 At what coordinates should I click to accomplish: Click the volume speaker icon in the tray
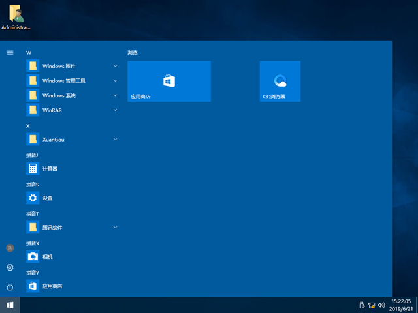[x=382, y=305]
